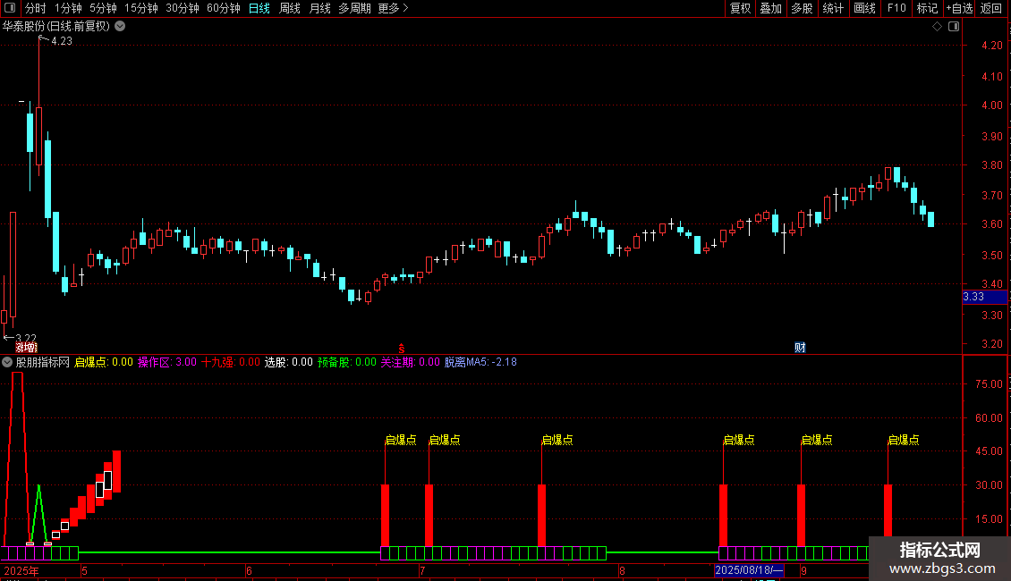Select the 5分钟 period
This screenshot has height=581, width=1011.
click(x=103, y=8)
